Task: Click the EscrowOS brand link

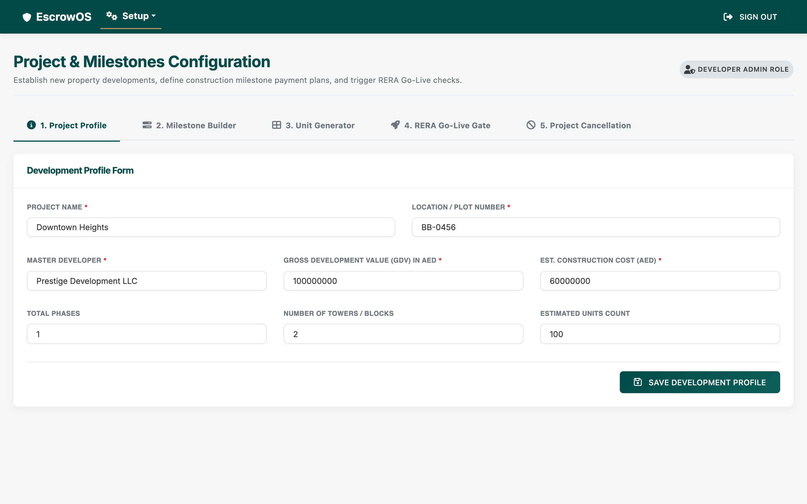Action: coord(57,17)
